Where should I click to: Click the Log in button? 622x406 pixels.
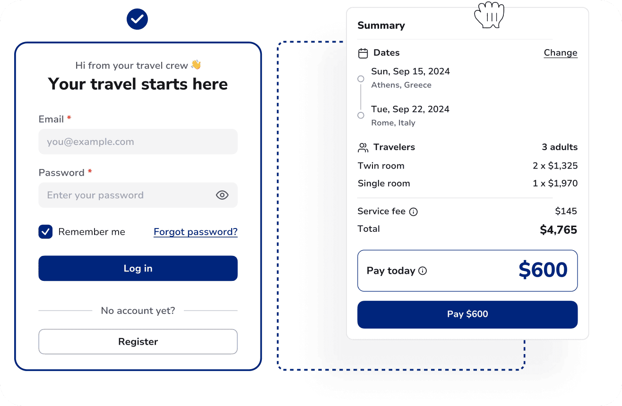(x=138, y=268)
